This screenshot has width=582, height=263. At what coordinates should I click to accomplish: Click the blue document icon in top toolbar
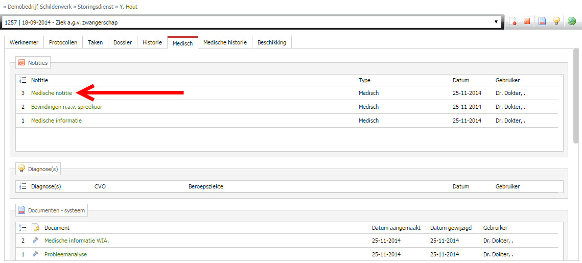point(542,21)
